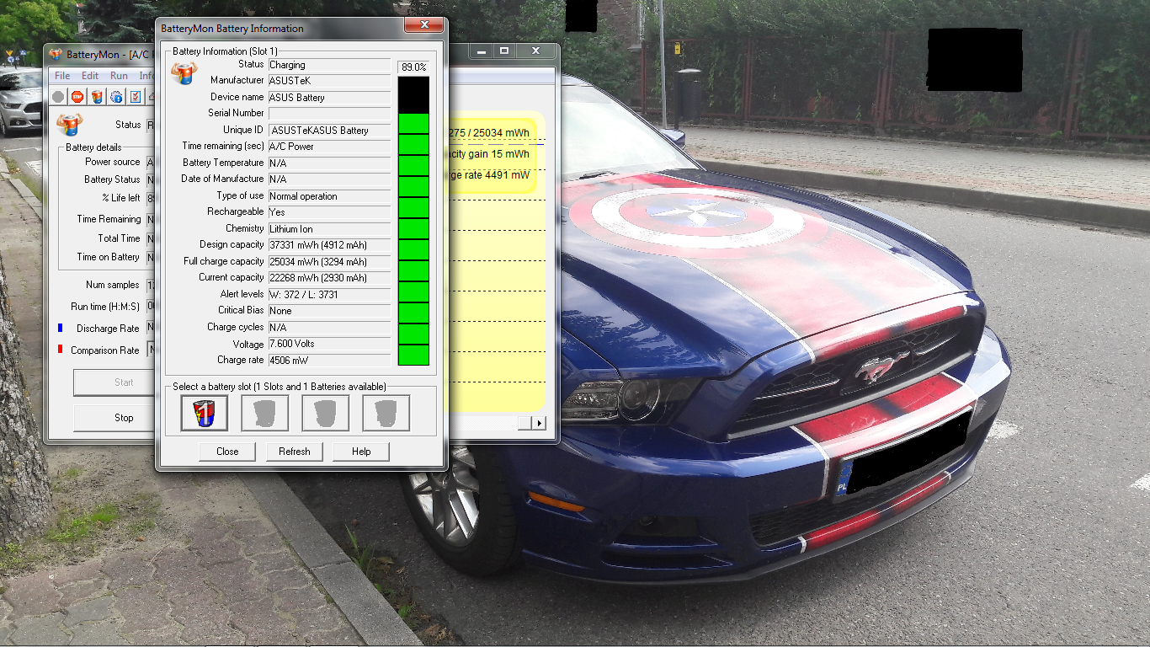Open battery information from the toolbar battery icon
The width and height of the screenshot is (1150, 647).
pyautogui.click(x=97, y=97)
